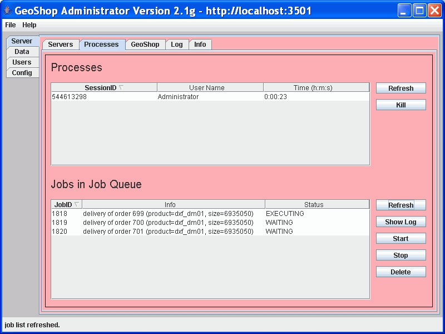Click the Show Log button

[400, 222]
